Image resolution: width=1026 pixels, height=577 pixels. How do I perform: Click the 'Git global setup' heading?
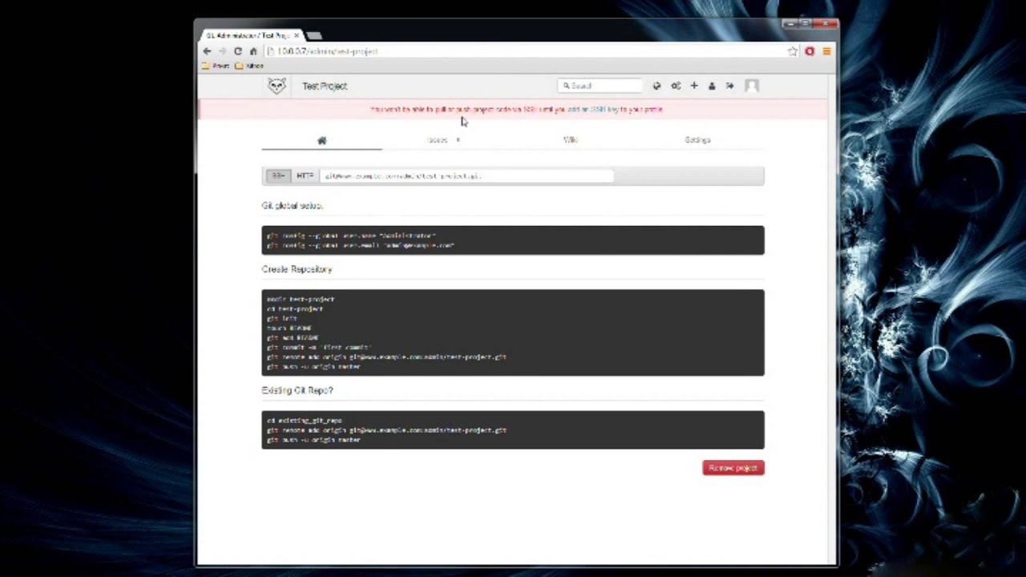coord(292,206)
